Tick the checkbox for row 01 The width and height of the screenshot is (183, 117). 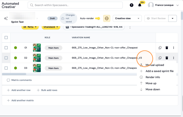(6, 48)
